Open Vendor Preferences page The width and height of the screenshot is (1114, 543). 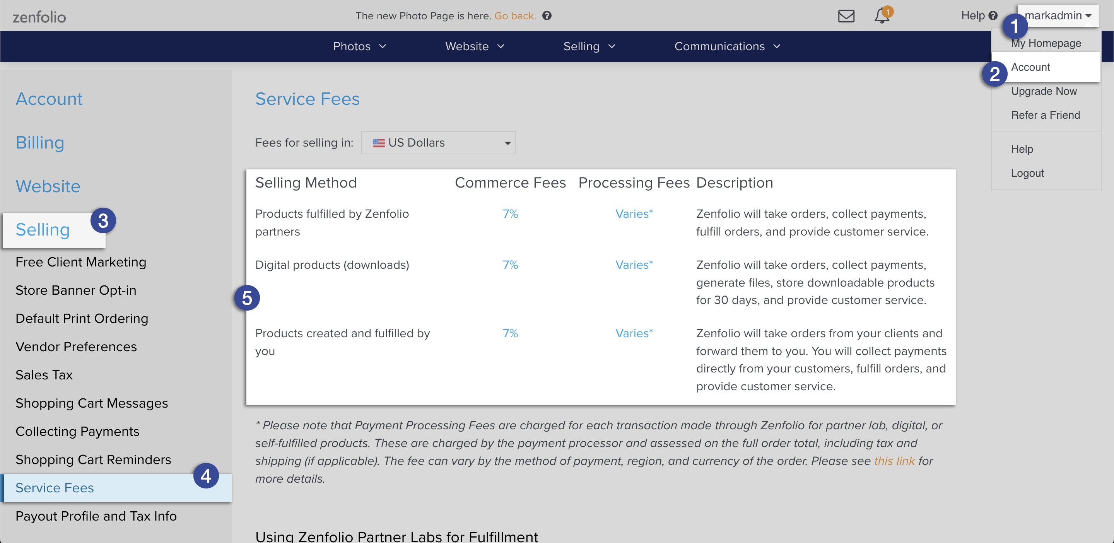pos(76,347)
